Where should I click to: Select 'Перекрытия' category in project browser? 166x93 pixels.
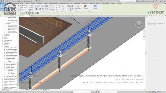tap(7, 43)
